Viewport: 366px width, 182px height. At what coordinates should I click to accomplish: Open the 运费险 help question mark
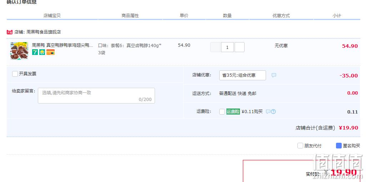click(273, 112)
